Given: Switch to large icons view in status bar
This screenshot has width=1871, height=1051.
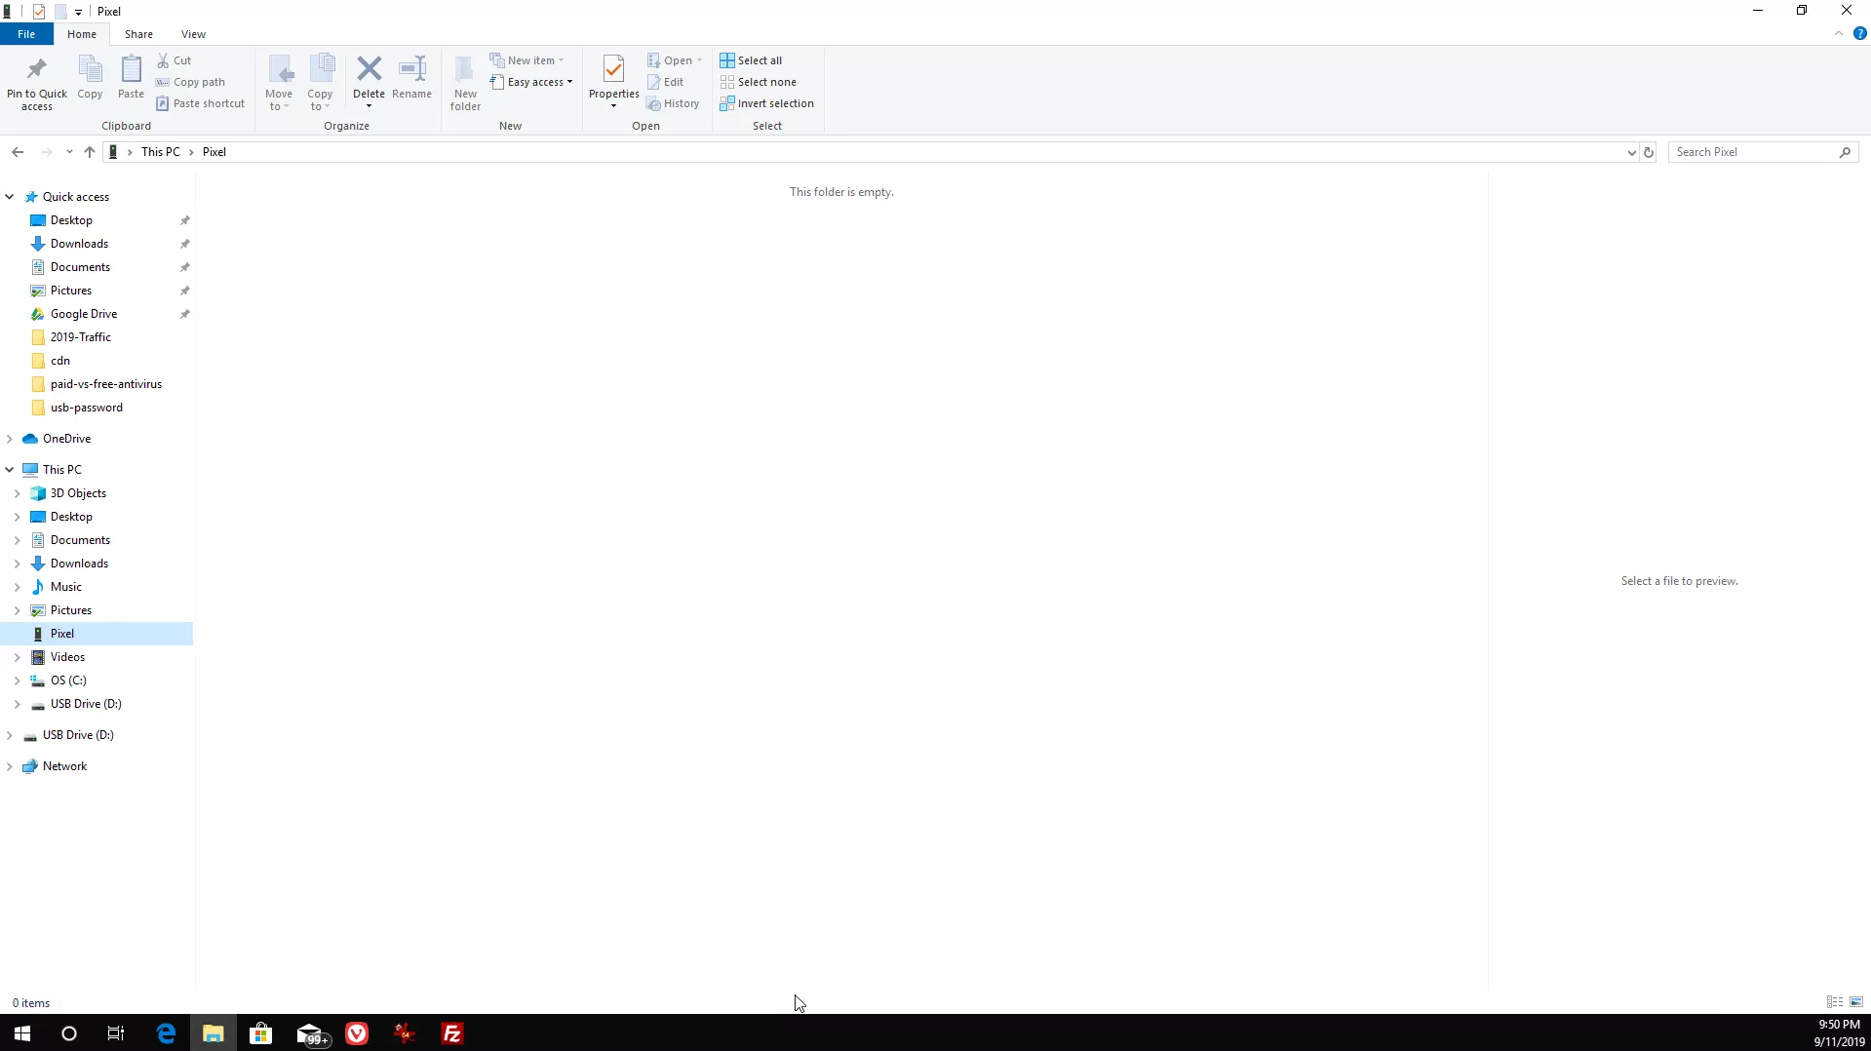Looking at the screenshot, I should click(x=1856, y=1002).
